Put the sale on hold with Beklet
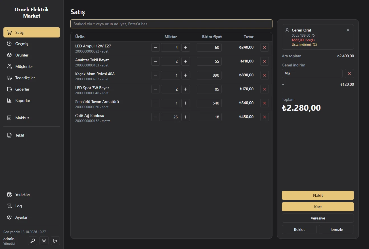Screen dimensions: 369x249 tap(299, 229)
